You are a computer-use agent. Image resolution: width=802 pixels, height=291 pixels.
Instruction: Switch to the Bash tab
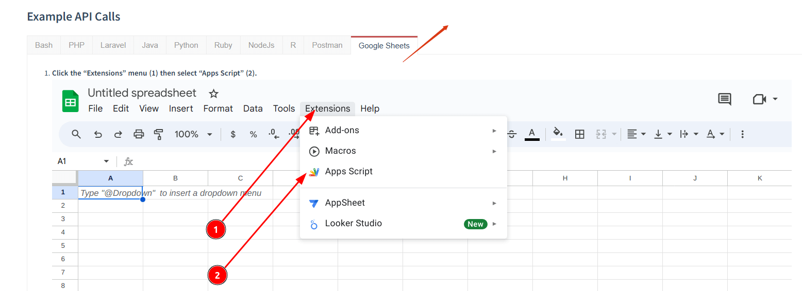(44, 45)
